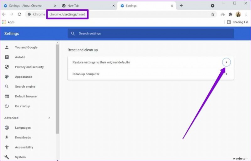Click the arrow next to Clean up computer
The image size is (251, 161).
[x=227, y=74]
